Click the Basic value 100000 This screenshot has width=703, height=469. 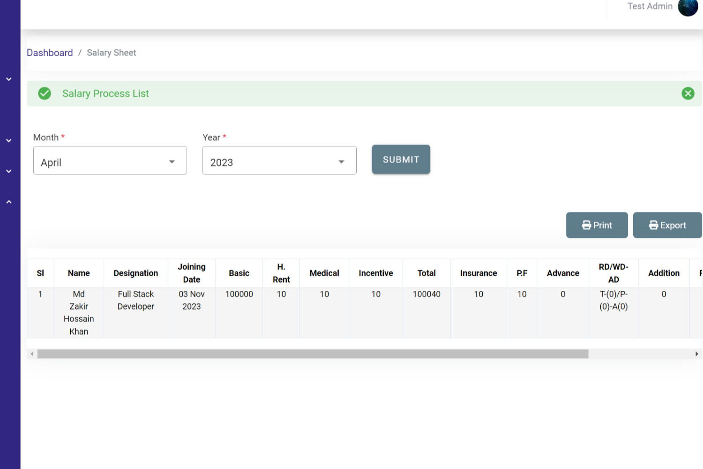239,294
